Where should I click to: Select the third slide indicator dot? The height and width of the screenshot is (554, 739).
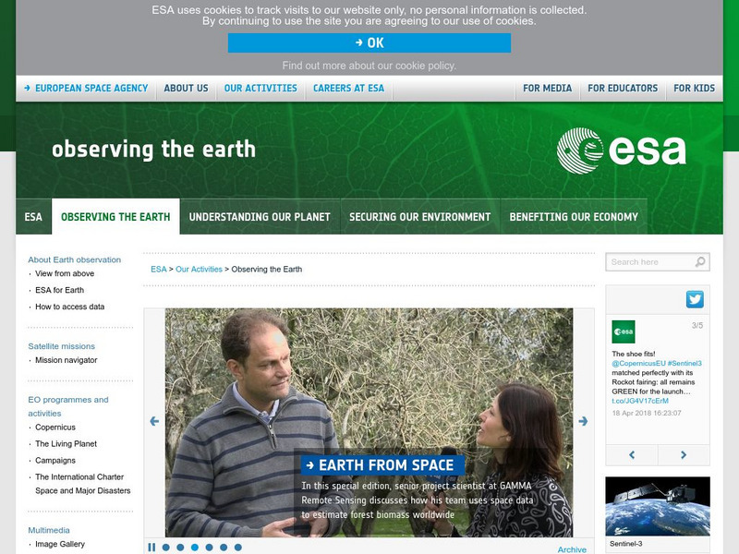(x=195, y=548)
